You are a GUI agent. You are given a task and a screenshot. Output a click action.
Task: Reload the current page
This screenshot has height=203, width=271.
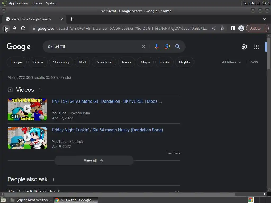click(x=23, y=28)
